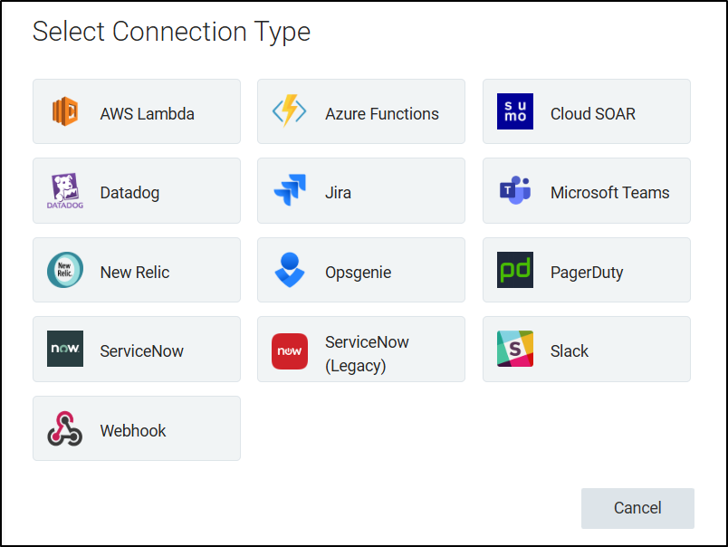Cancel the connection type selection
728x547 pixels.
click(x=637, y=508)
